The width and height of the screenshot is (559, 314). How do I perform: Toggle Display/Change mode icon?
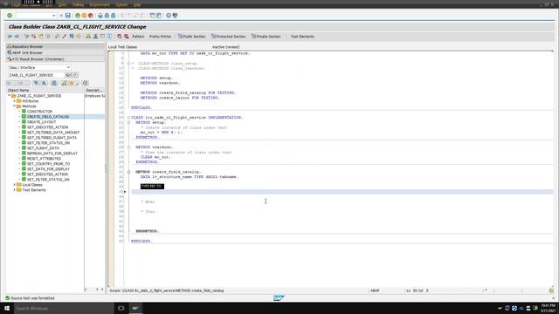point(26,37)
